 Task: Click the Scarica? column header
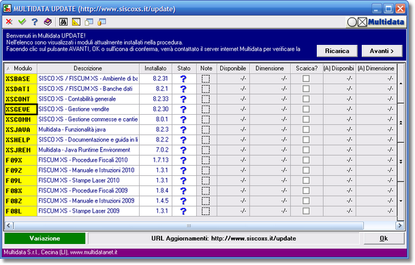(307, 69)
